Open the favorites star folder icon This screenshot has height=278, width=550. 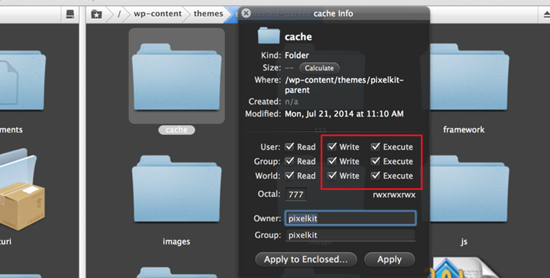pos(96,14)
